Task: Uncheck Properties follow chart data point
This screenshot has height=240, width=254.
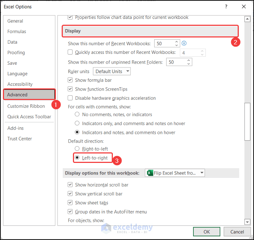Action: (70, 17)
